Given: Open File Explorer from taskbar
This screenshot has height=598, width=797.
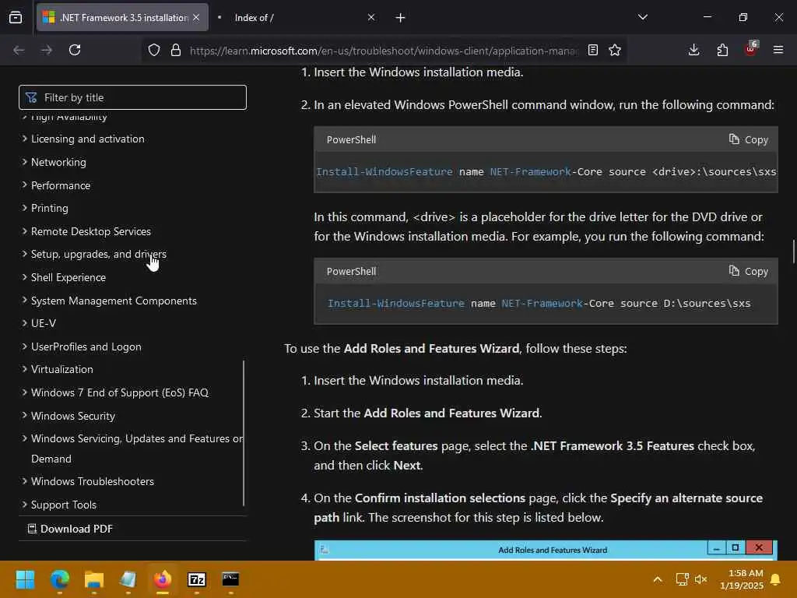Looking at the screenshot, I should pyautogui.click(x=94, y=579).
